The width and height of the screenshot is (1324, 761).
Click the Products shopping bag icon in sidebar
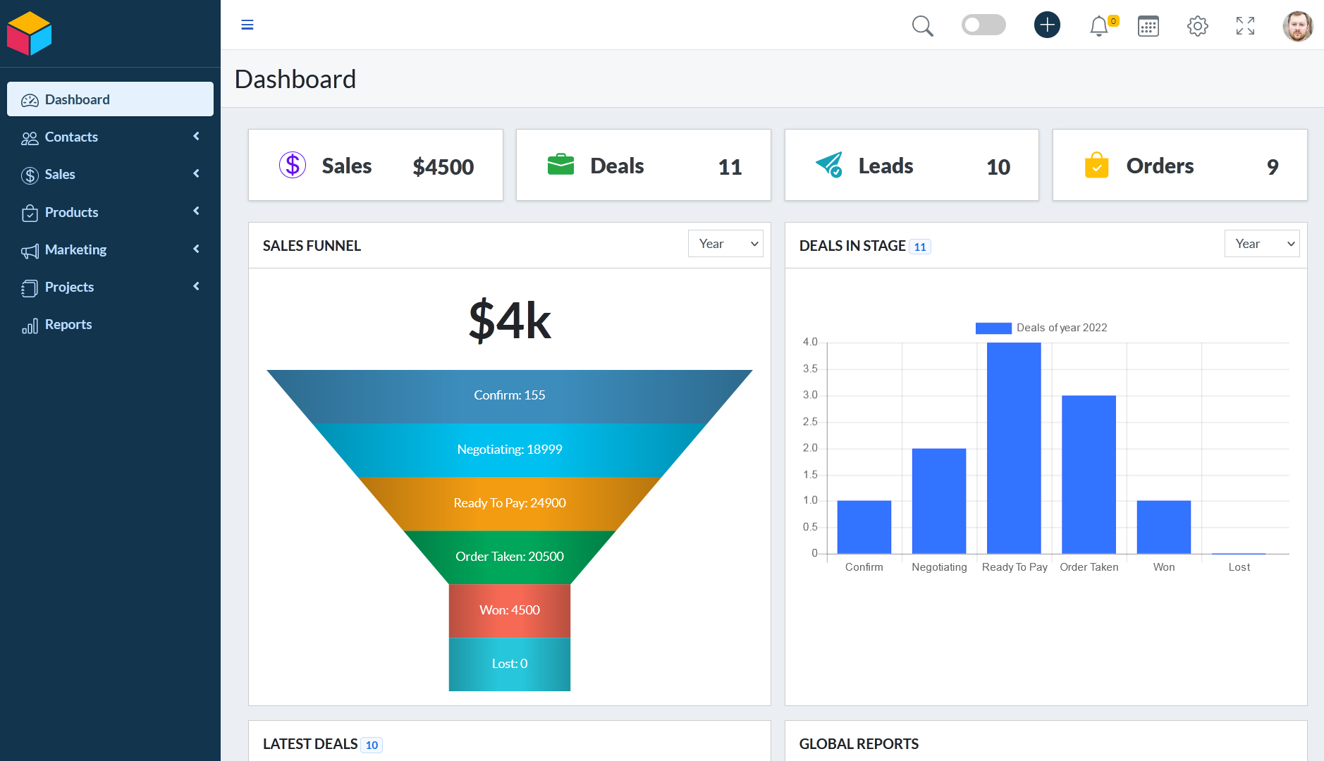(30, 213)
